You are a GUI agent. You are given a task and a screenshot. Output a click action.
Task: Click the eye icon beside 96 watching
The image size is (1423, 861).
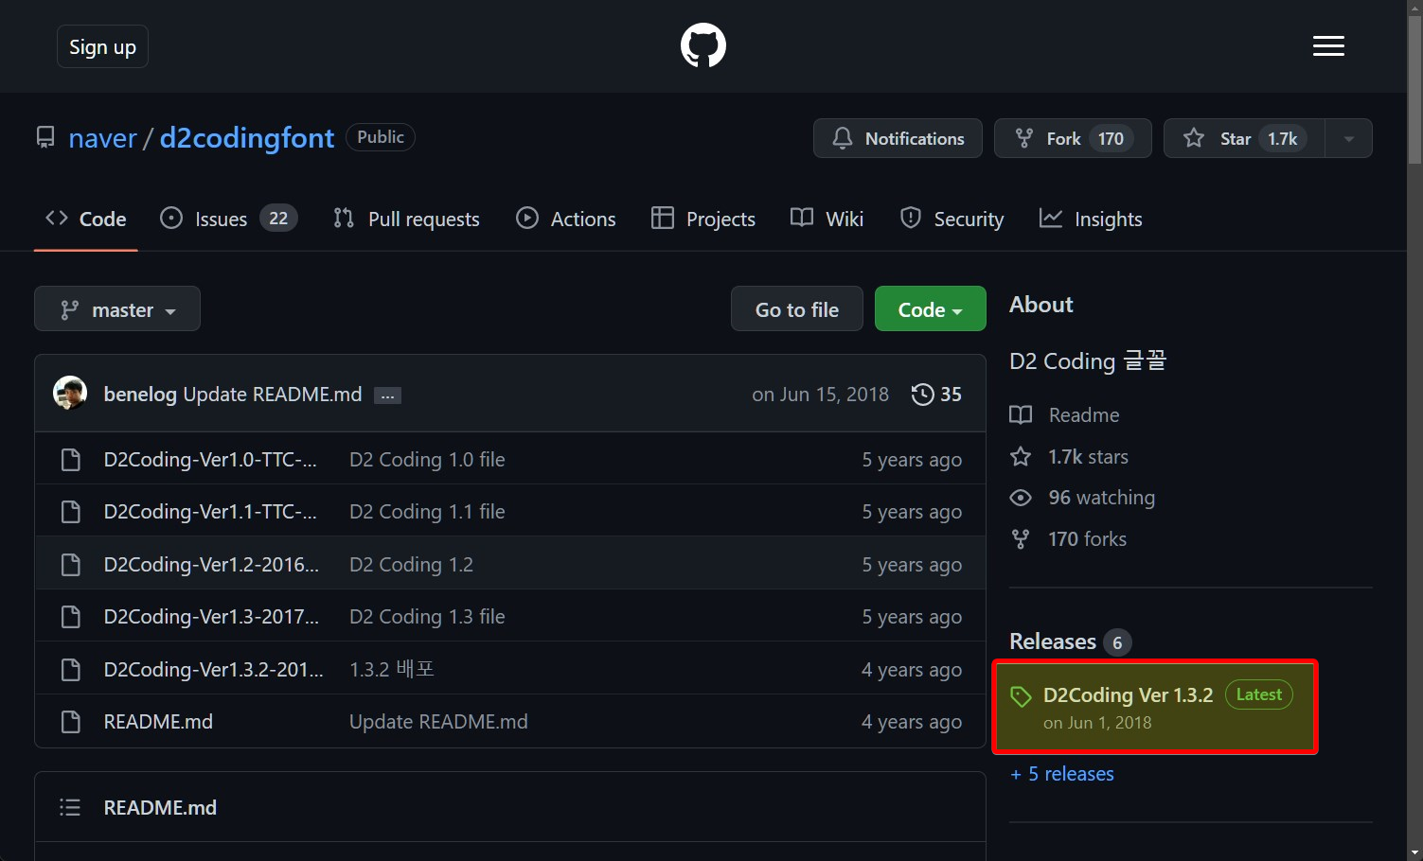point(1021,498)
